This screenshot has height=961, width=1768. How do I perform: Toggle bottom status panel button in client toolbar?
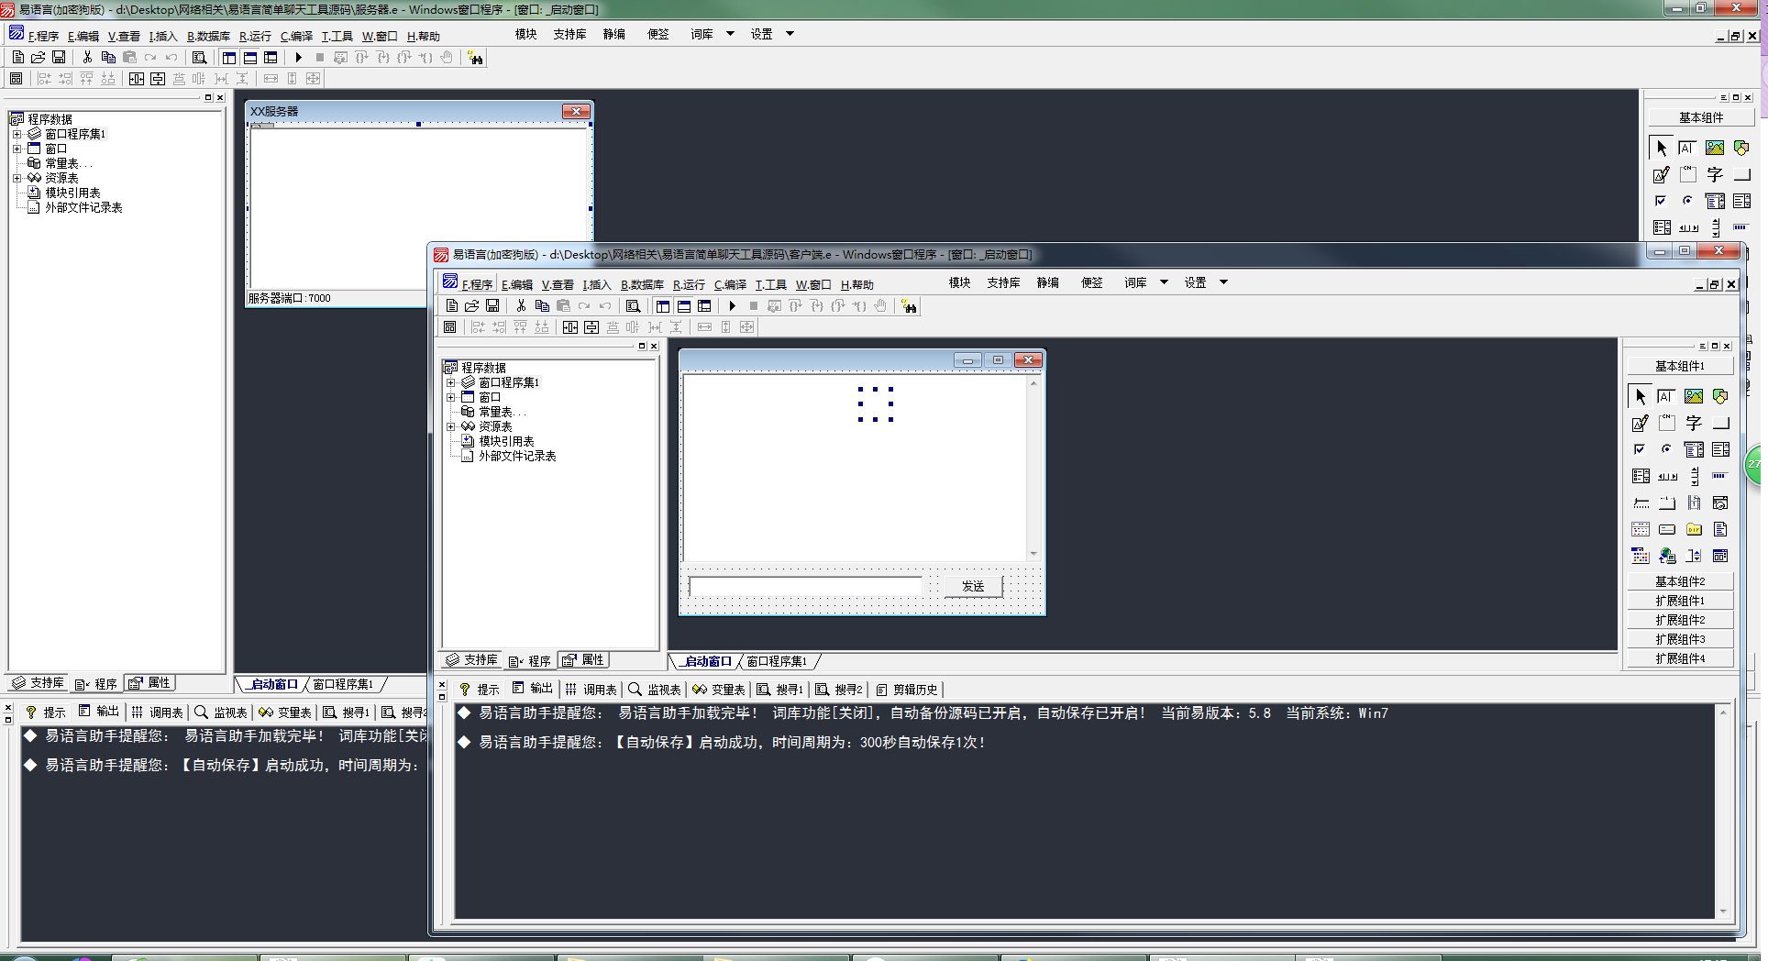point(683,305)
